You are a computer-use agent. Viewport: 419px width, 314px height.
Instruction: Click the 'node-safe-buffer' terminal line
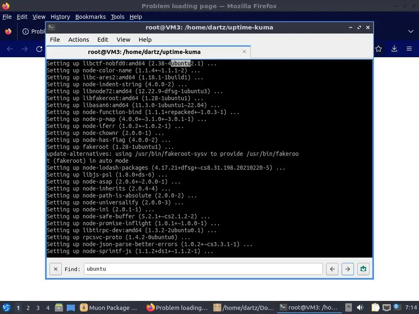click(128, 216)
